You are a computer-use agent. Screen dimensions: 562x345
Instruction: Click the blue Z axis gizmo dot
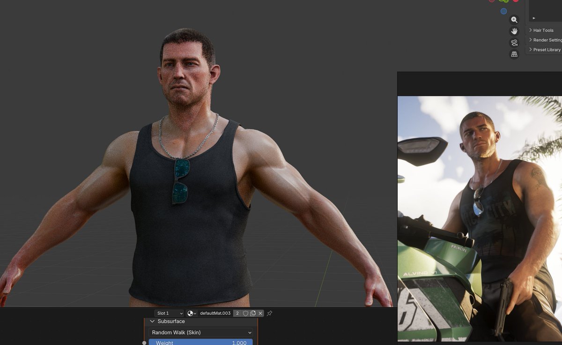[x=503, y=11]
